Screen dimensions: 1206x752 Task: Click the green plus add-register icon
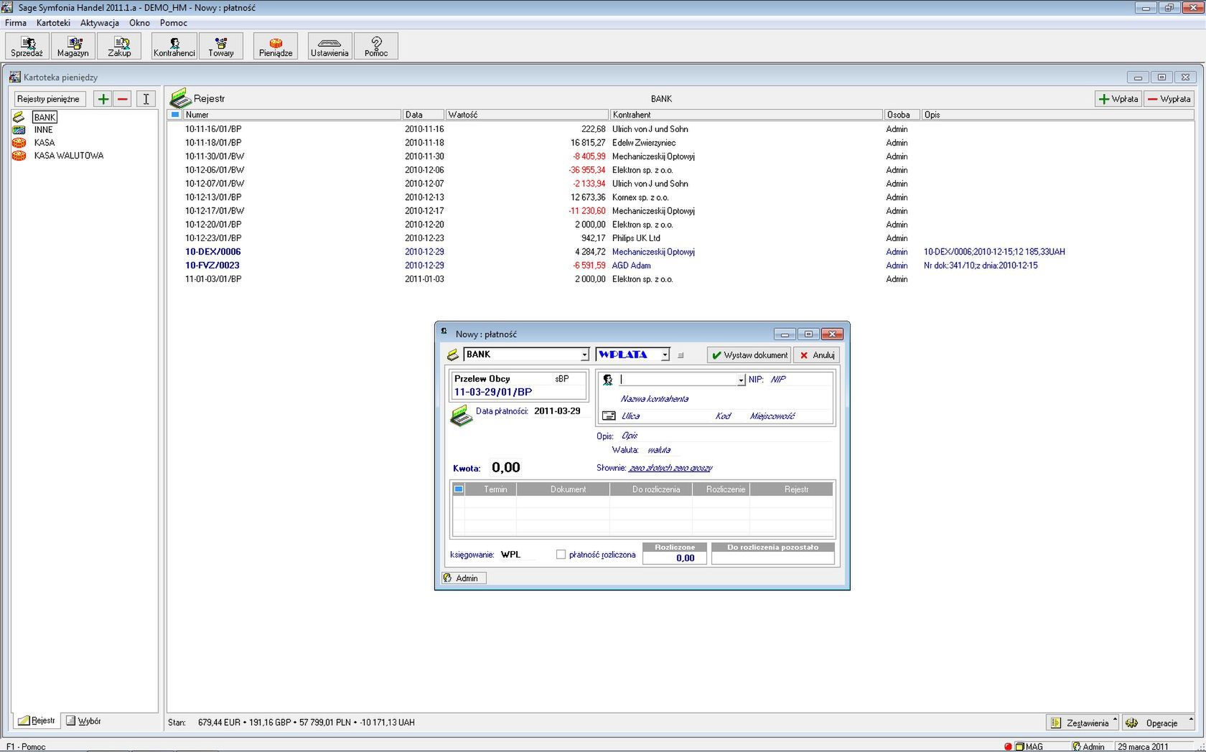pyautogui.click(x=103, y=99)
